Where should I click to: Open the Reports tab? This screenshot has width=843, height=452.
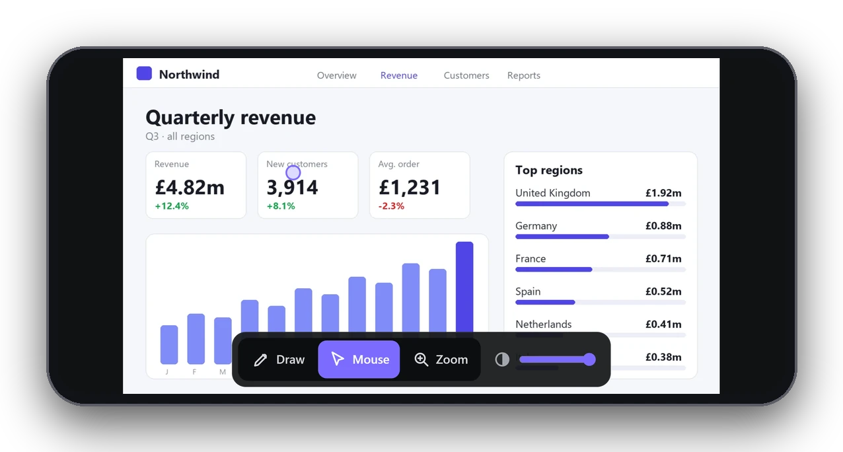click(x=524, y=75)
